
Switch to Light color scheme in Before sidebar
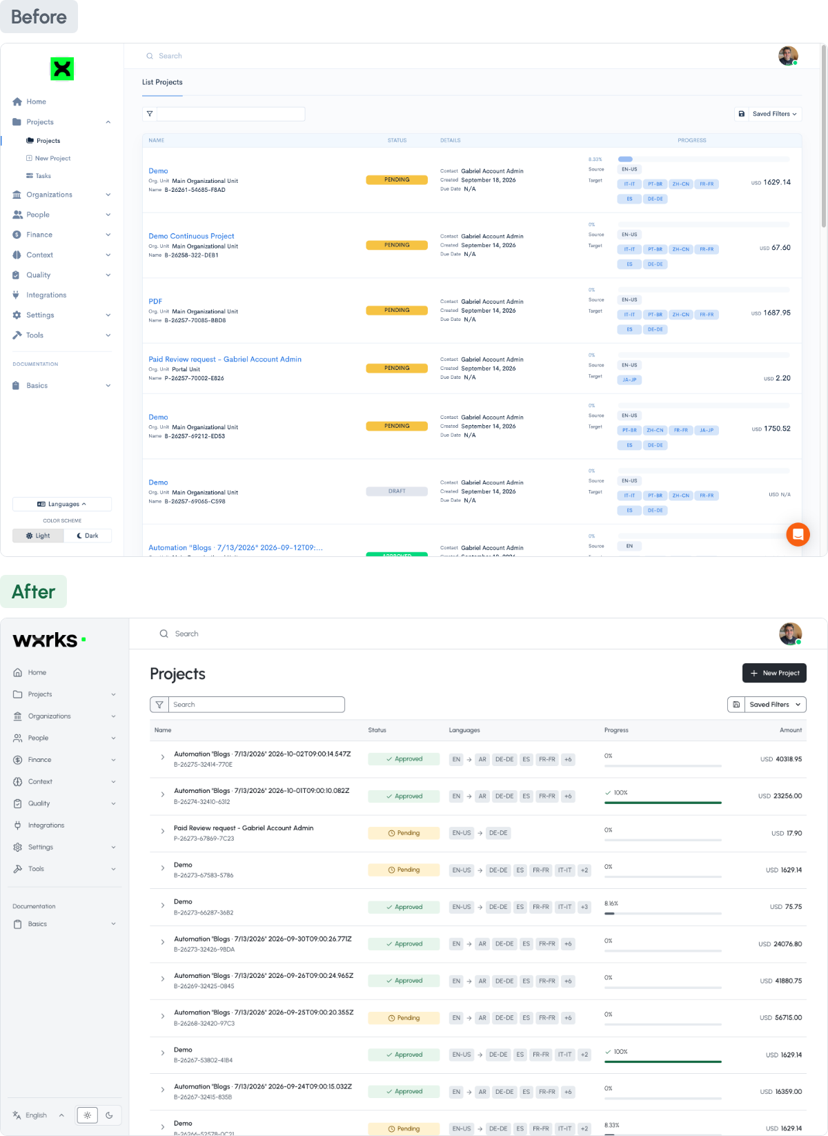38,536
